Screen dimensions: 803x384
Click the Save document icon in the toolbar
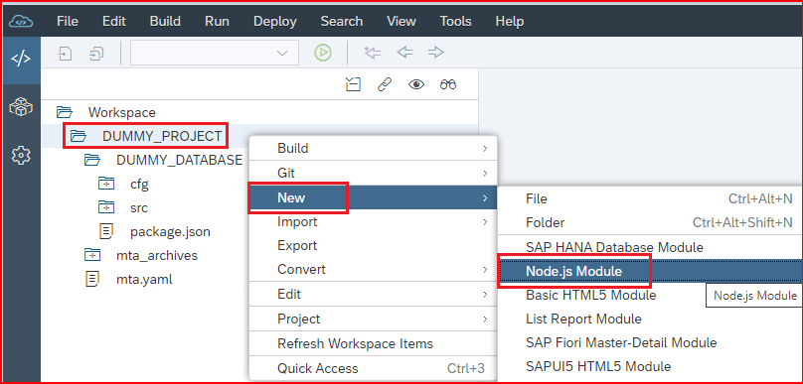click(x=65, y=53)
